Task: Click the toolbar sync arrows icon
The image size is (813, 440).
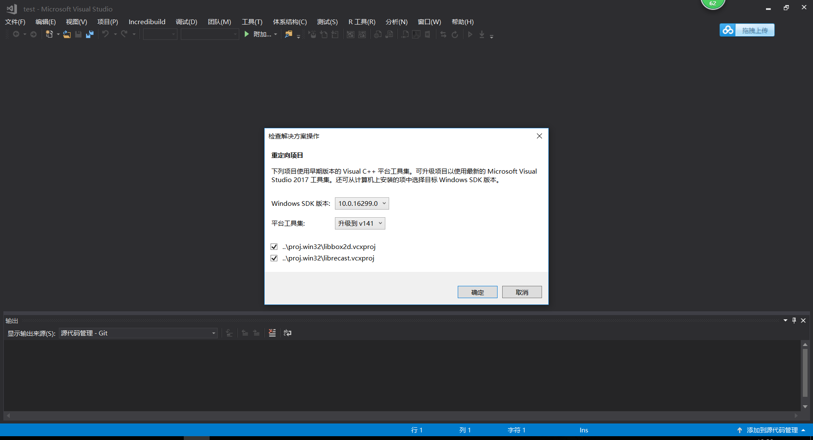Action: click(443, 34)
